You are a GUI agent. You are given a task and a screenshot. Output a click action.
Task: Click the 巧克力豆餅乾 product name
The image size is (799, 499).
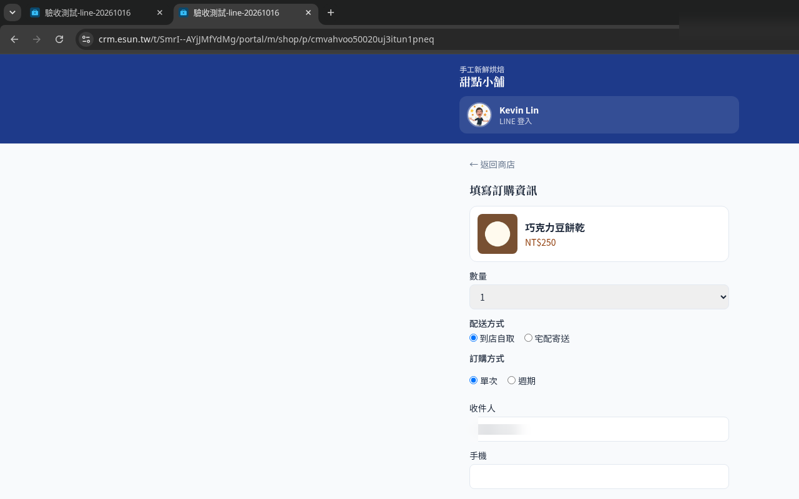click(555, 228)
